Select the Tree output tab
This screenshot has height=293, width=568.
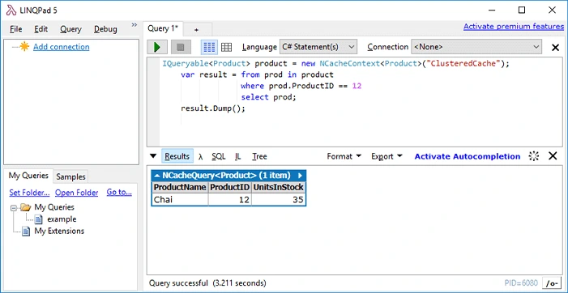click(259, 156)
